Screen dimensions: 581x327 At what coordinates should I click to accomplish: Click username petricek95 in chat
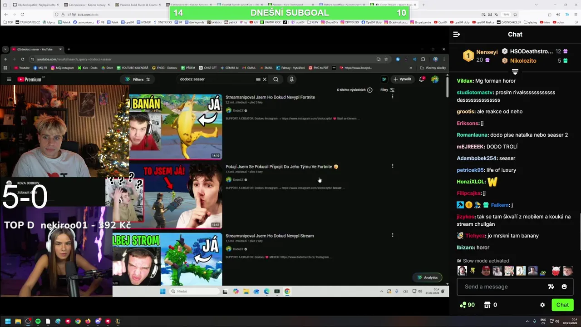(x=470, y=170)
